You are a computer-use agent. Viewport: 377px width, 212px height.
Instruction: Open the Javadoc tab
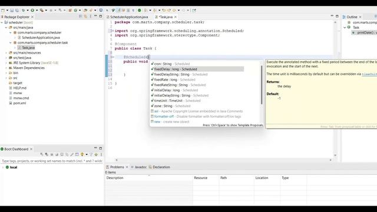pos(138,167)
